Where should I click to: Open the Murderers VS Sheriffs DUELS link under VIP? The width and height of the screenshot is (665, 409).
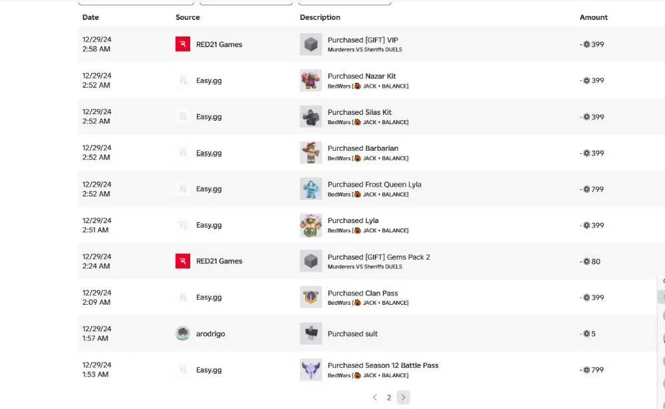(364, 50)
